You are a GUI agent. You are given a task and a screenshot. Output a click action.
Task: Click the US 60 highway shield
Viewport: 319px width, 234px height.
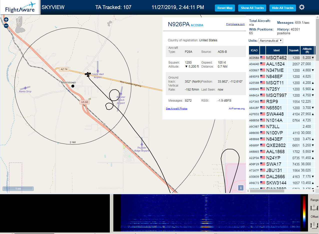tap(85, 102)
